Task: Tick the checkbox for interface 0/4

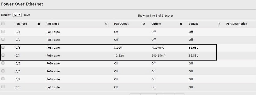Action: pyautogui.click(x=3, y=55)
